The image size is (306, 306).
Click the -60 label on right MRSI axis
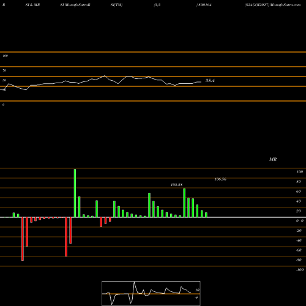[x=299, y=250]
